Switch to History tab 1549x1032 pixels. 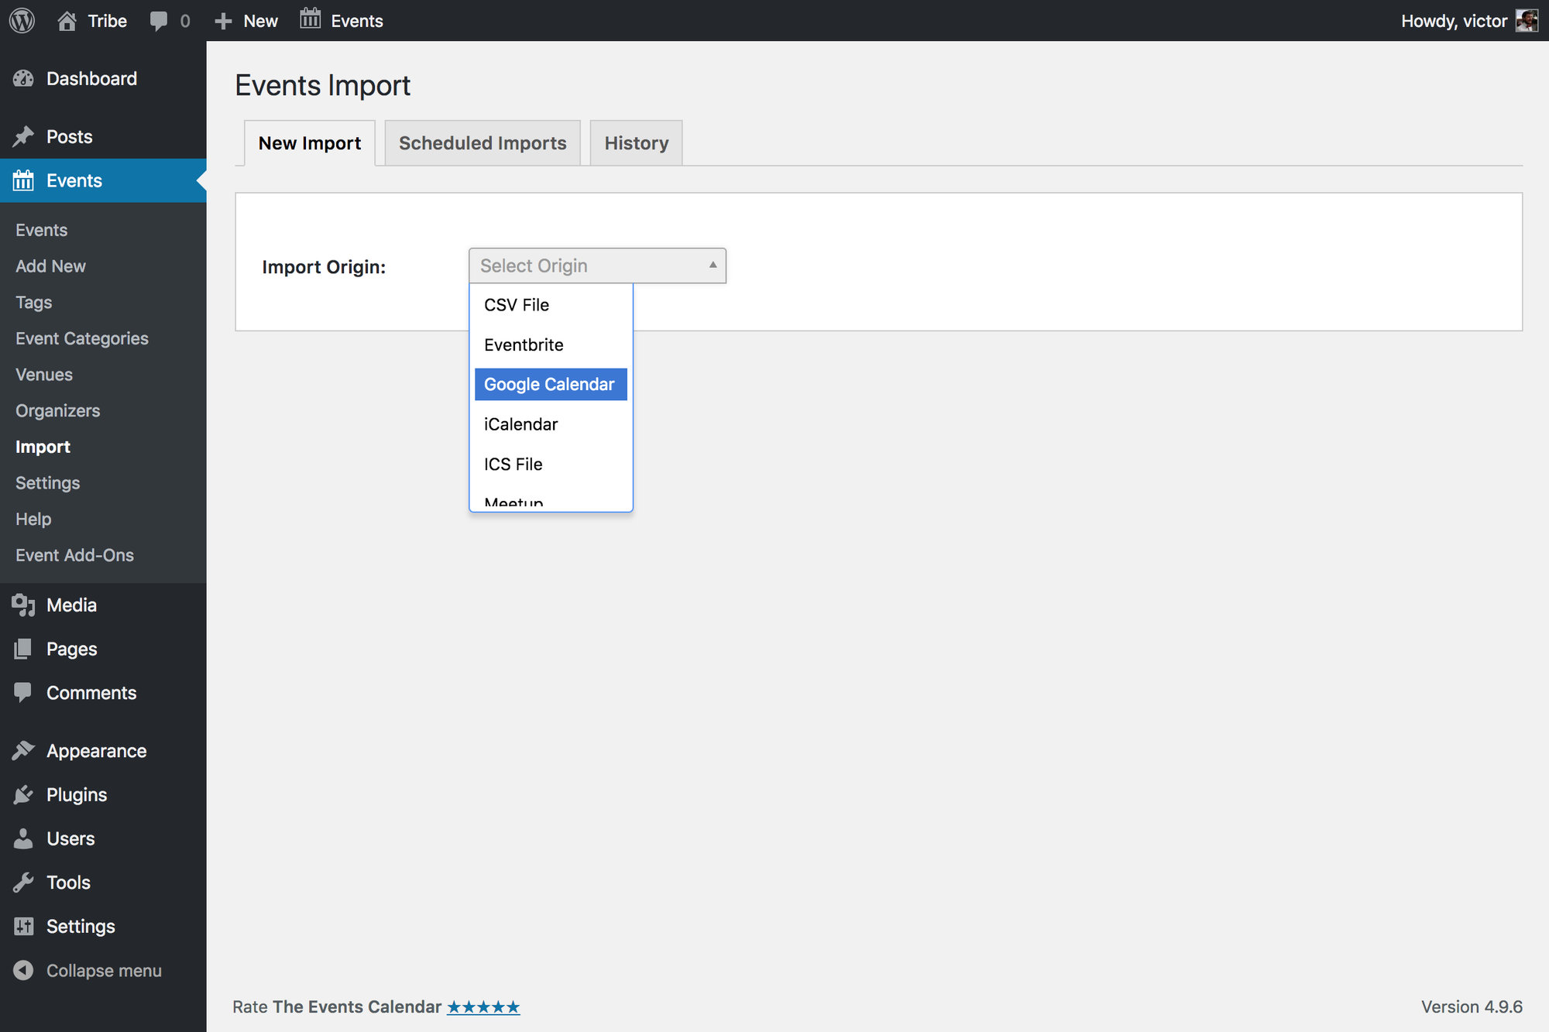(x=637, y=142)
